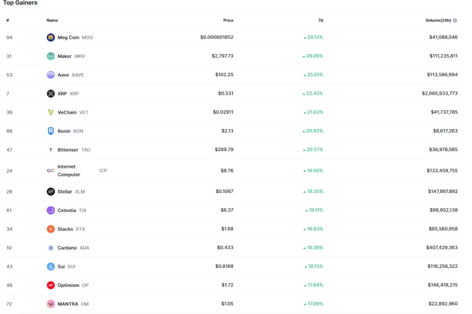
Task: Click the Optimism red logo icon
Action: pos(51,285)
